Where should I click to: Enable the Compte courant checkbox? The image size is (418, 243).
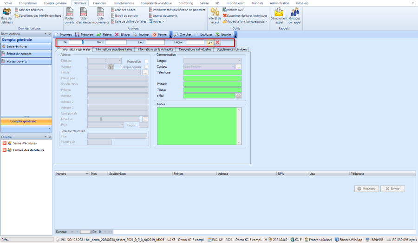click(146, 67)
